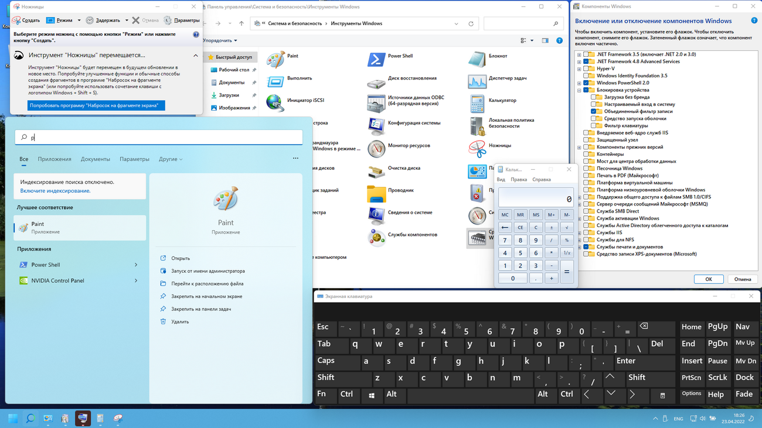Switch to the Параметры search tab
This screenshot has height=428, width=762.
coord(134,159)
